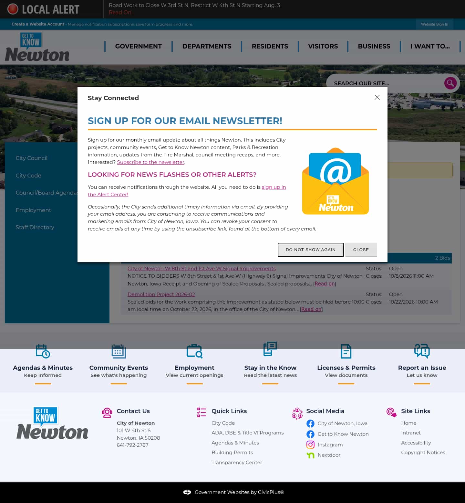Click Accessibility in Site Links

coord(416,443)
